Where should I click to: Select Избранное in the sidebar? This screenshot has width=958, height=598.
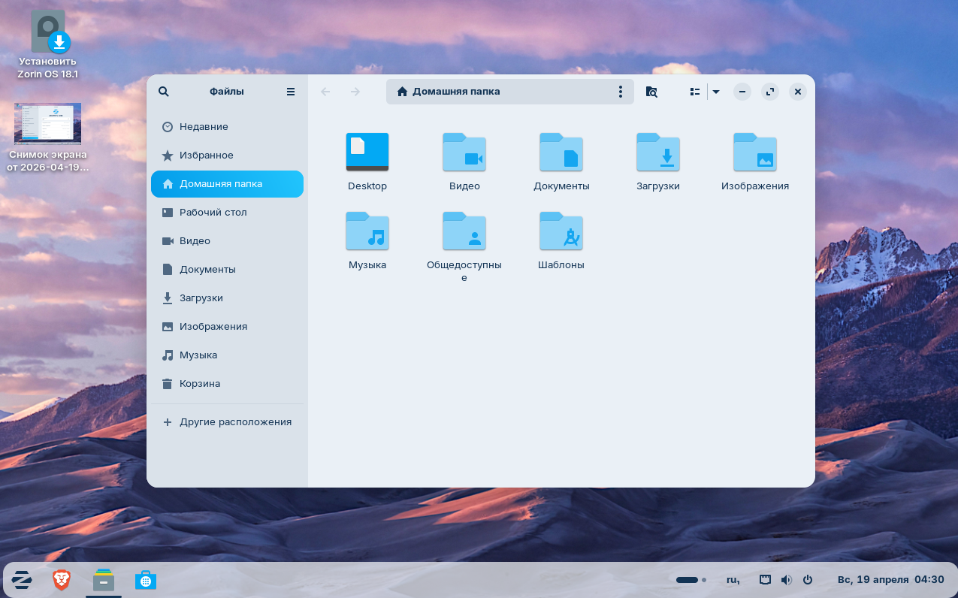coord(206,156)
